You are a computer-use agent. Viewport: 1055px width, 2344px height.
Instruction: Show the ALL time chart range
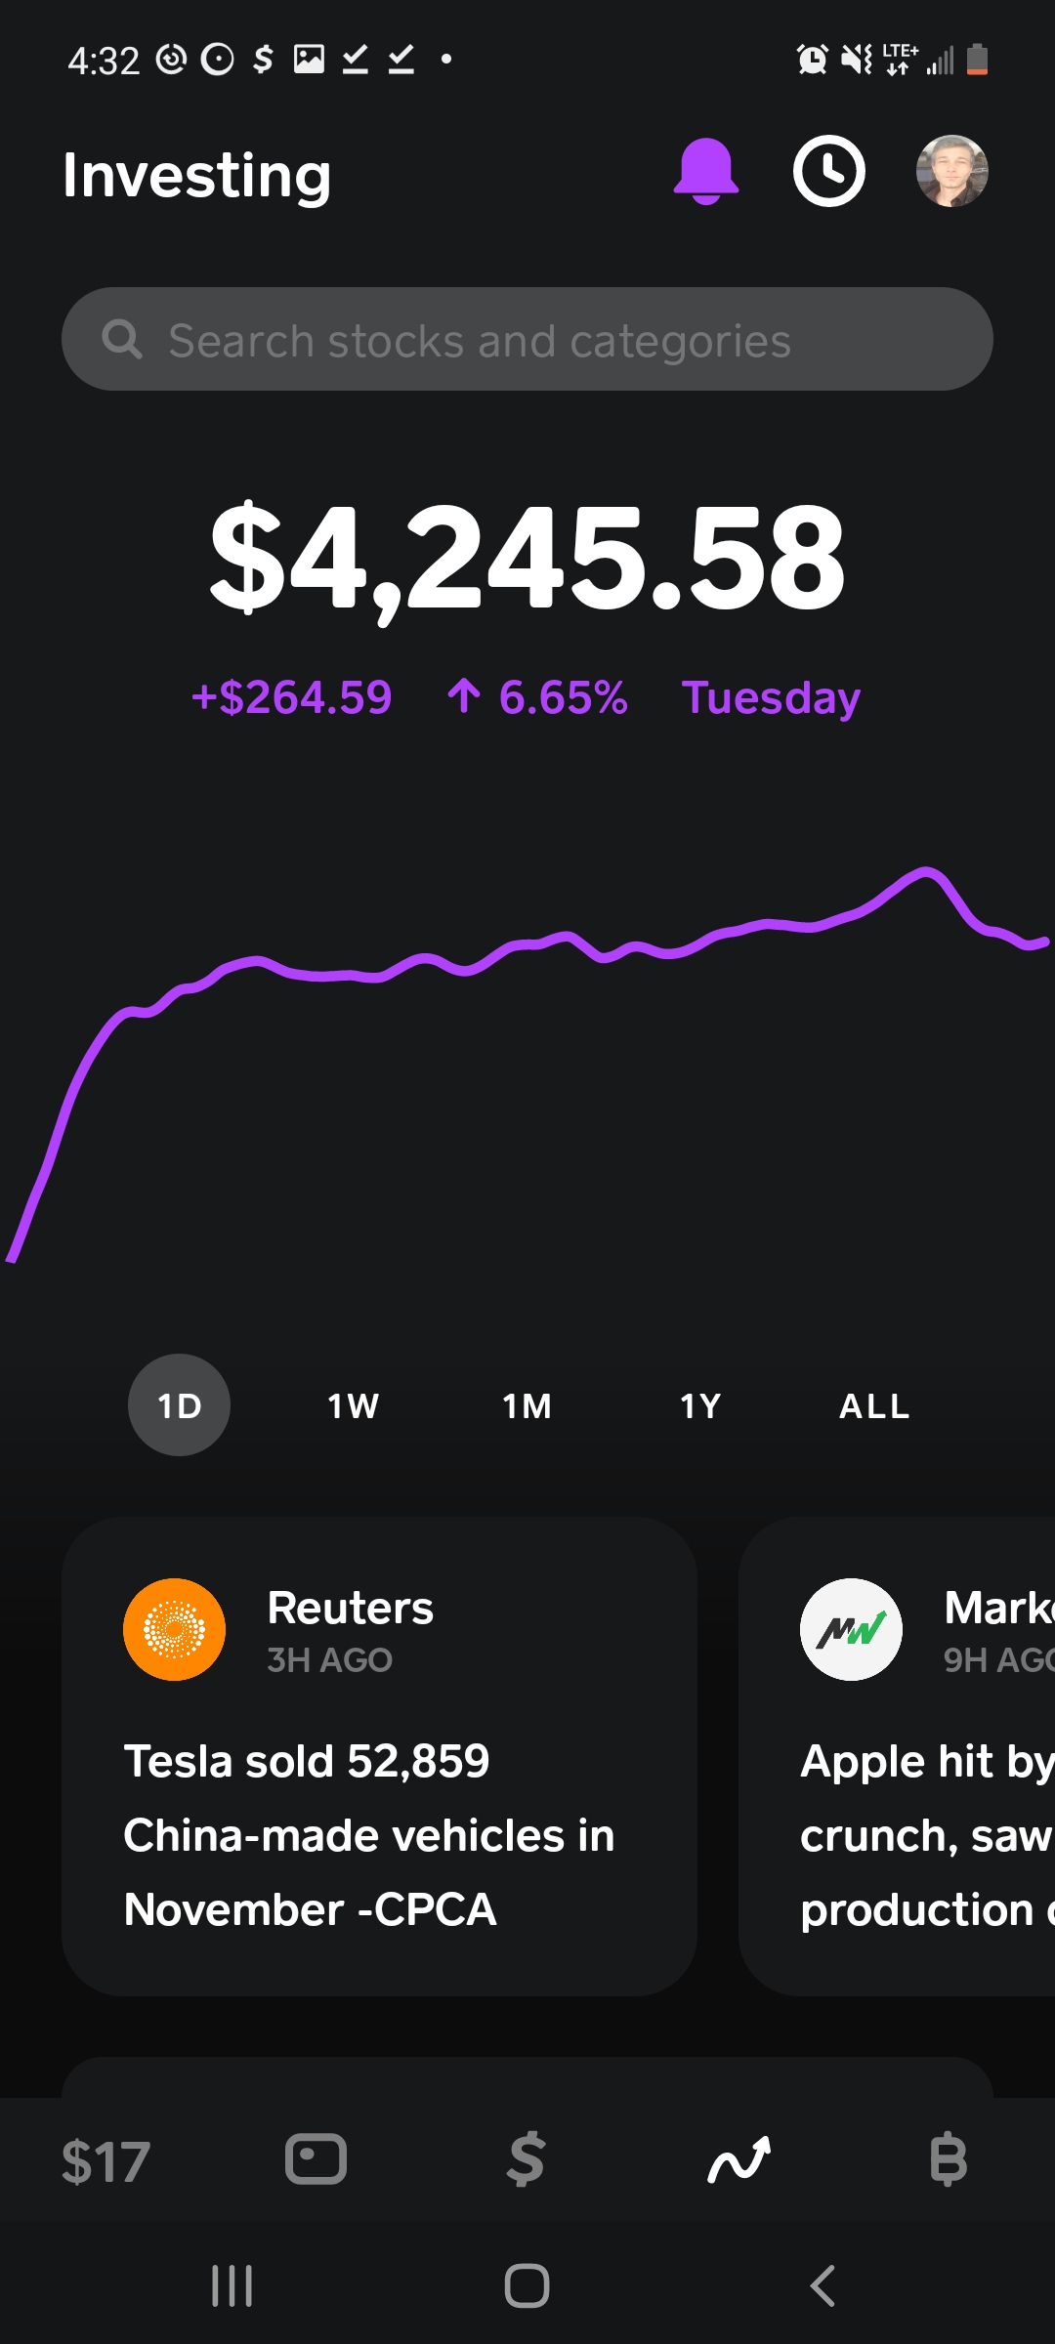click(x=874, y=1405)
